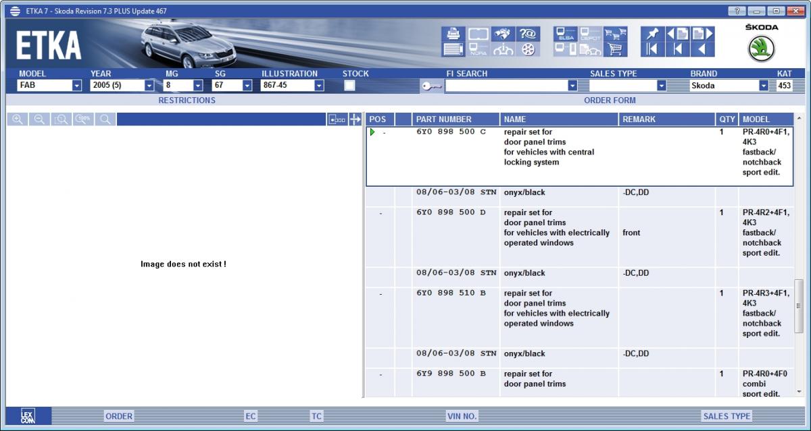Open the single shopping cart icon
Screen dimensions: 811x431
click(x=614, y=49)
